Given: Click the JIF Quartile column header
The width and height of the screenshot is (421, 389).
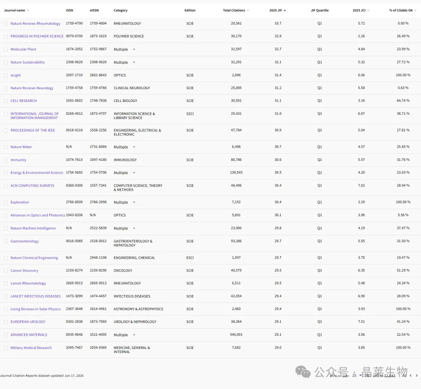Looking at the screenshot, I should (x=320, y=10).
